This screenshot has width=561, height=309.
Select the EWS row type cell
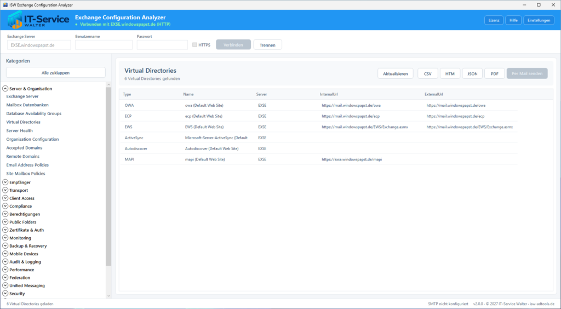click(128, 127)
